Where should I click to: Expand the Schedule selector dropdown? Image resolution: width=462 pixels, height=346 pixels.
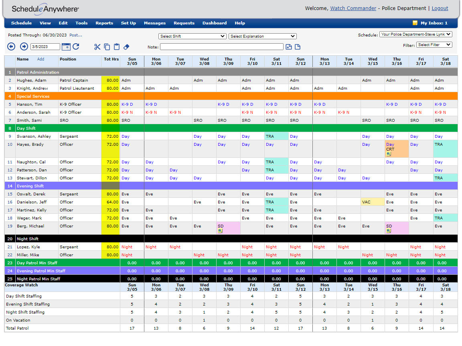[415, 34]
